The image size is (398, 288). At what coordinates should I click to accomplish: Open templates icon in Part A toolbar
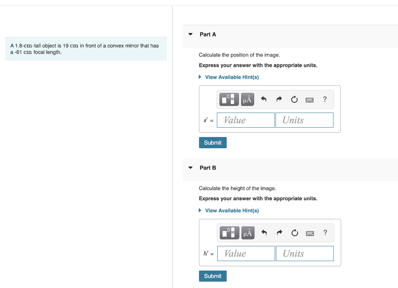pyautogui.click(x=229, y=99)
